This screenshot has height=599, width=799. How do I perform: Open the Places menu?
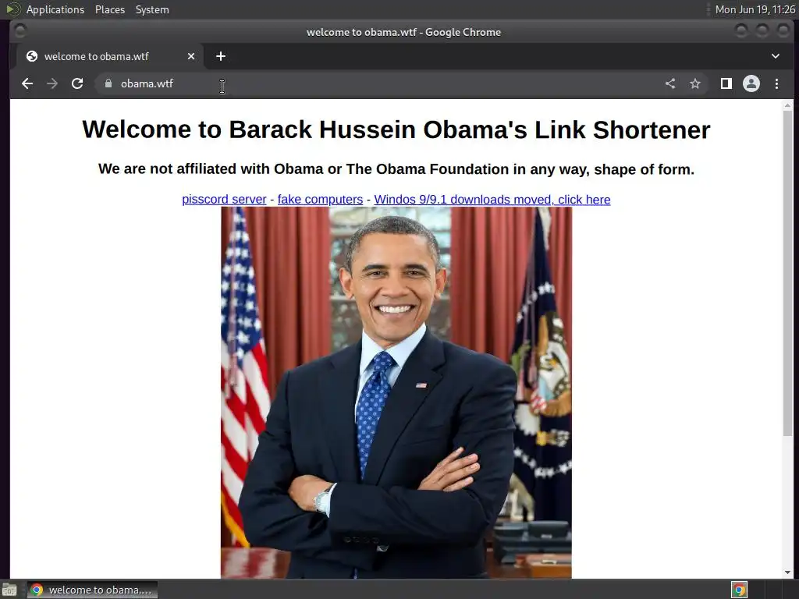tap(110, 9)
